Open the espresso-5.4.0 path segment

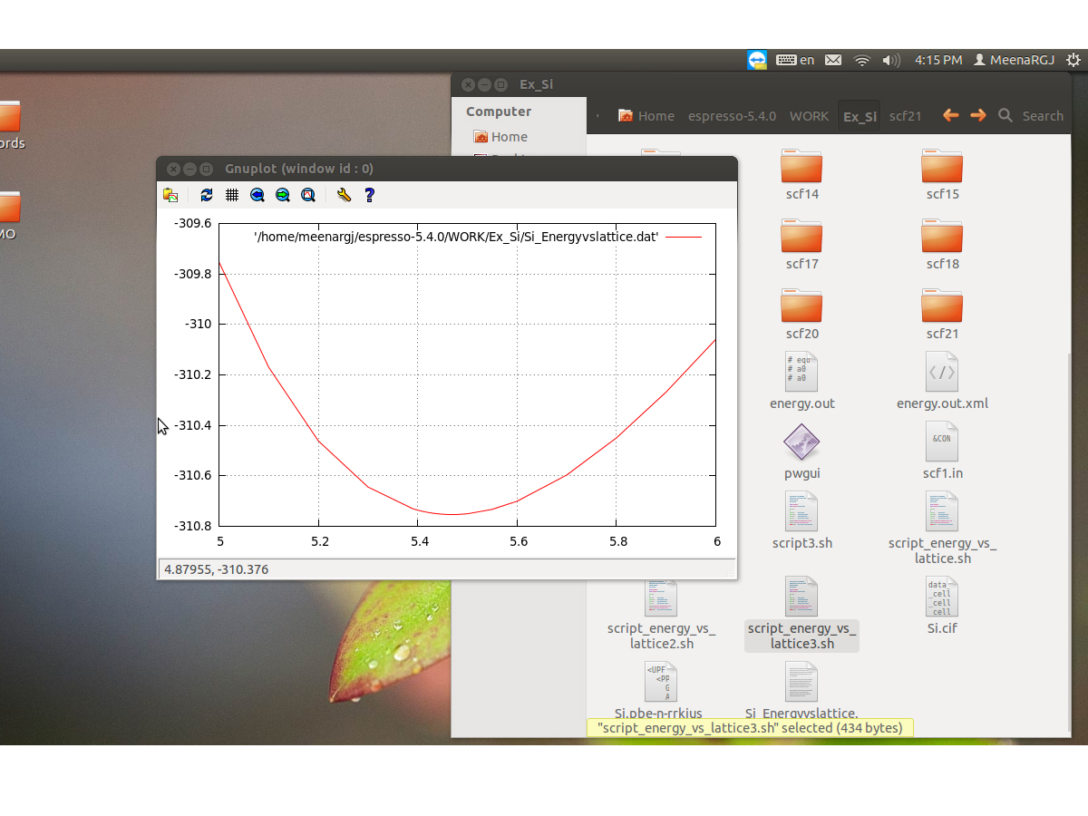pos(732,116)
